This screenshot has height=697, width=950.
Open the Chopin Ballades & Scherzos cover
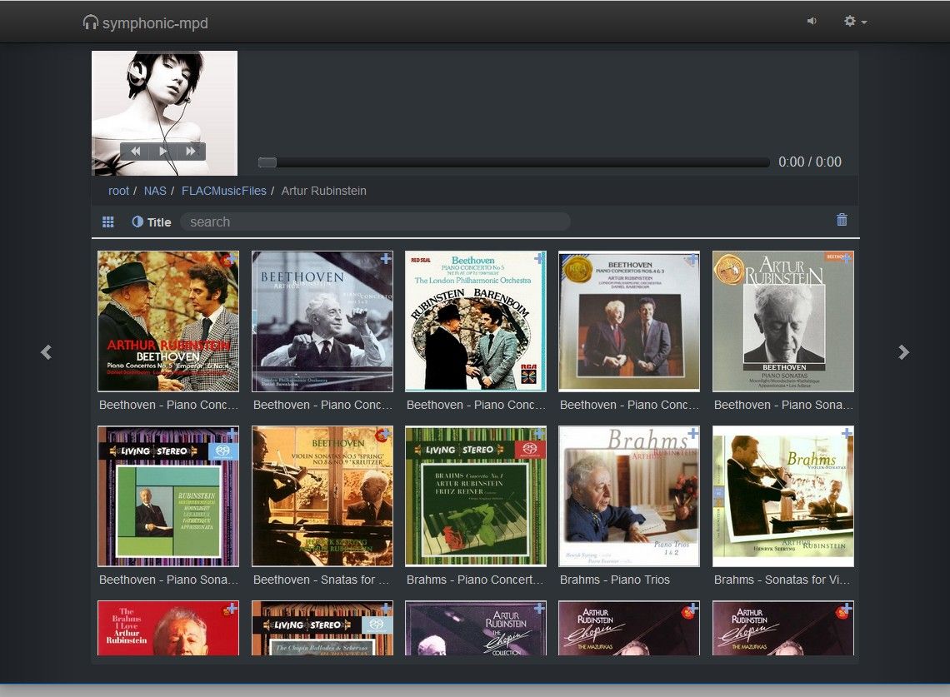(x=322, y=628)
